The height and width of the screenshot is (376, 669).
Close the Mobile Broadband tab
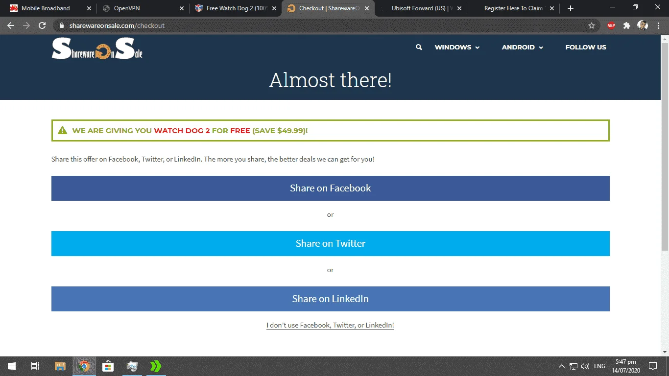click(89, 8)
